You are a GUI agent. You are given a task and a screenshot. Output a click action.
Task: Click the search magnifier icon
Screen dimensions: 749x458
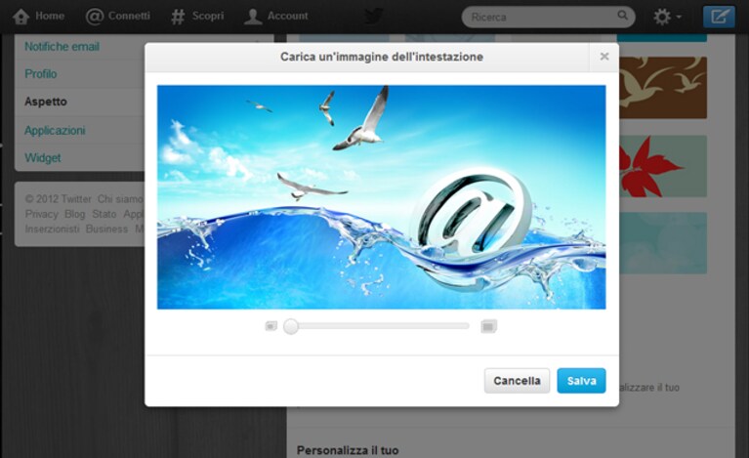[622, 16]
